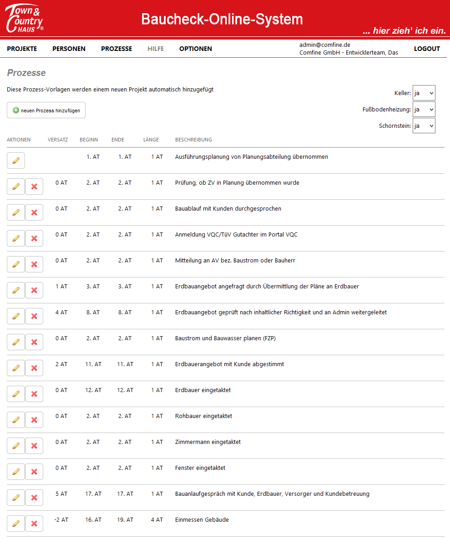
Task: Delete the 'Einmessen Gebäude' process
Action: pyautogui.click(x=34, y=524)
